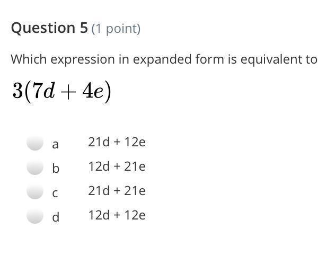Image resolution: width=326 pixels, height=264 pixels.
Task: Click the Question 5 heading
Action: (49, 28)
